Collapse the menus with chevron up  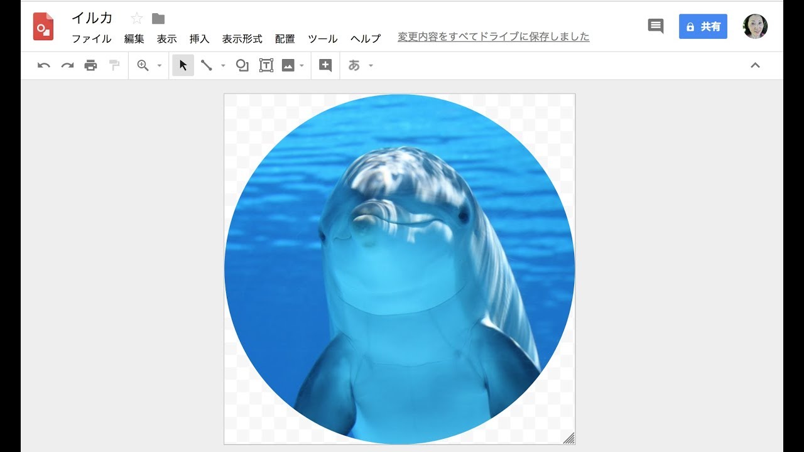(x=755, y=65)
